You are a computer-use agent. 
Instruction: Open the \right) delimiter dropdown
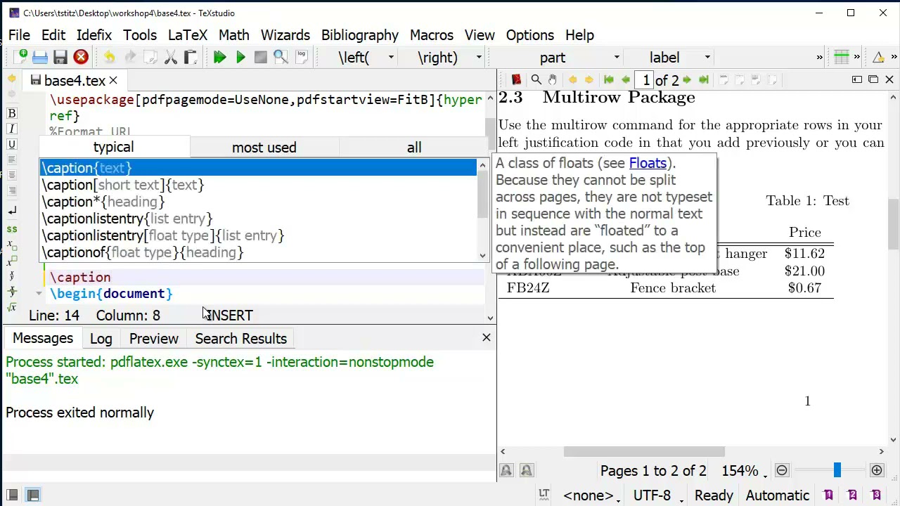pyautogui.click(x=479, y=58)
